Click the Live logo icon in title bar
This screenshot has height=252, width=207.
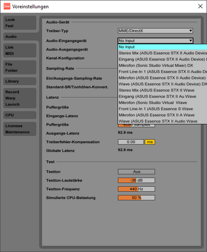7,6
